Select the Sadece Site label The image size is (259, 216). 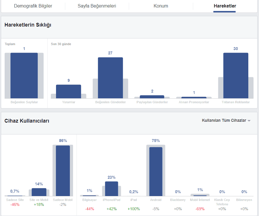(15, 200)
